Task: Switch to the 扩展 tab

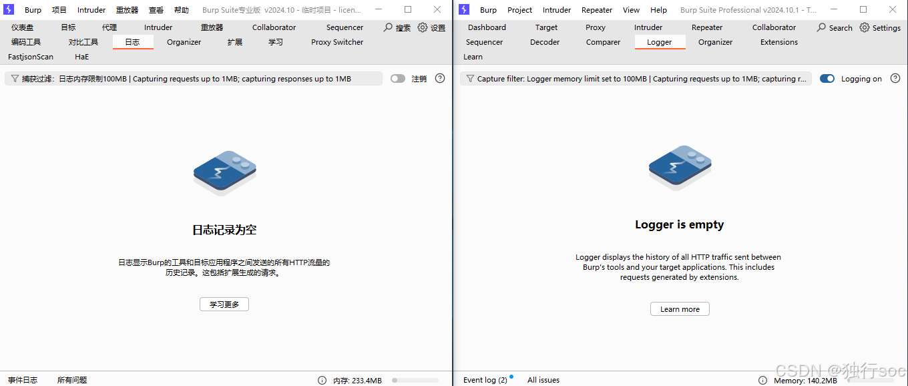Action: click(x=234, y=42)
